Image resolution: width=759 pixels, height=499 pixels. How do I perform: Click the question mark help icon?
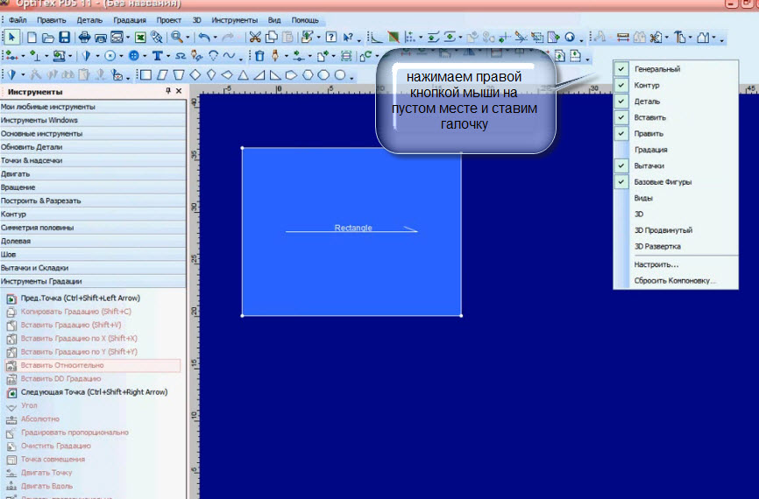tap(331, 38)
